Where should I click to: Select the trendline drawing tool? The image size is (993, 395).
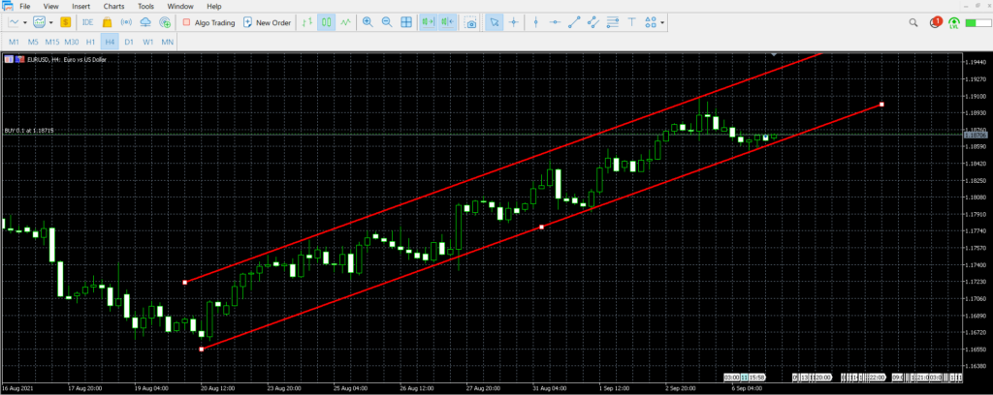tap(573, 22)
